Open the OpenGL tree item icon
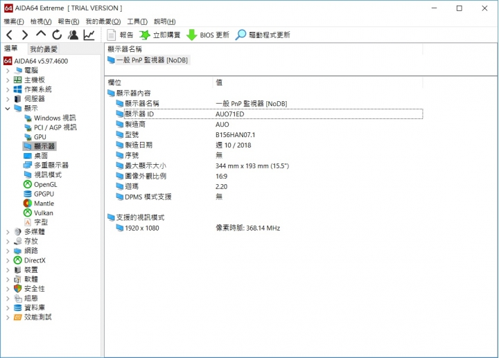 (x=28, y=184)
